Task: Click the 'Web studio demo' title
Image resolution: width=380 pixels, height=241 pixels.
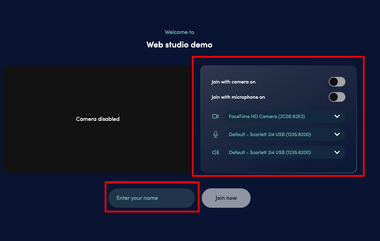Action: tap(179, 44)
